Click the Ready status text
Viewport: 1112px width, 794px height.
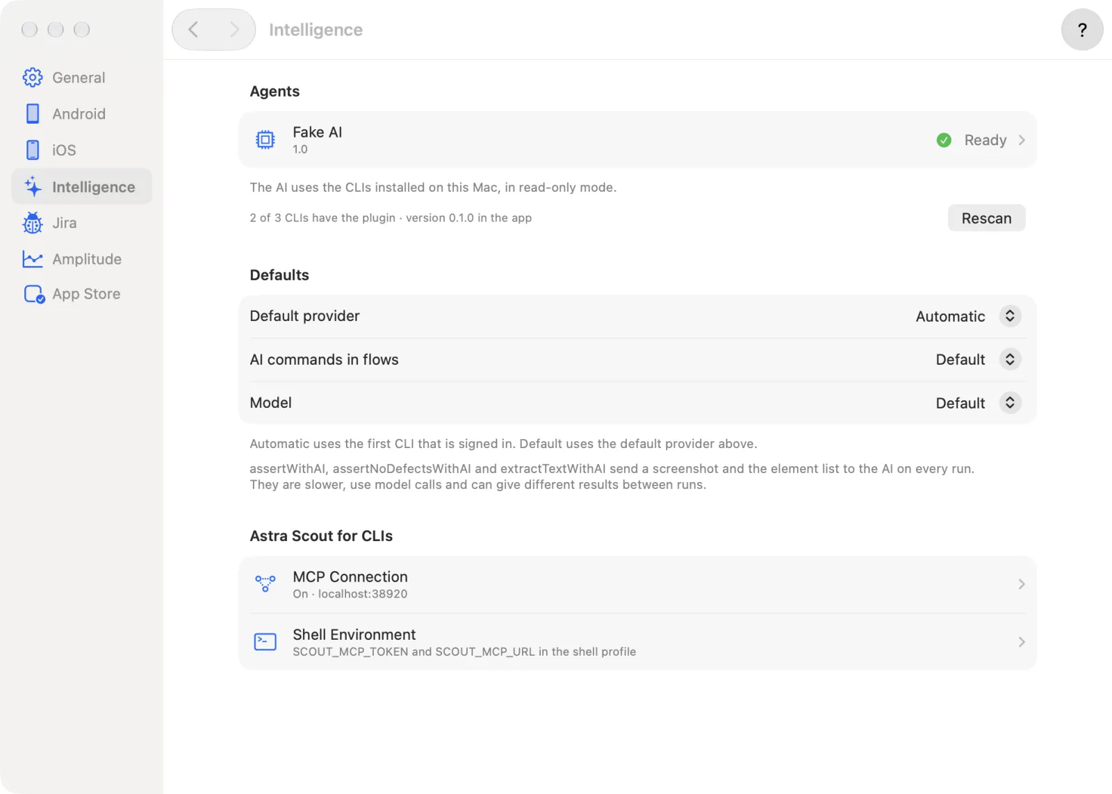tap(986, 140)
